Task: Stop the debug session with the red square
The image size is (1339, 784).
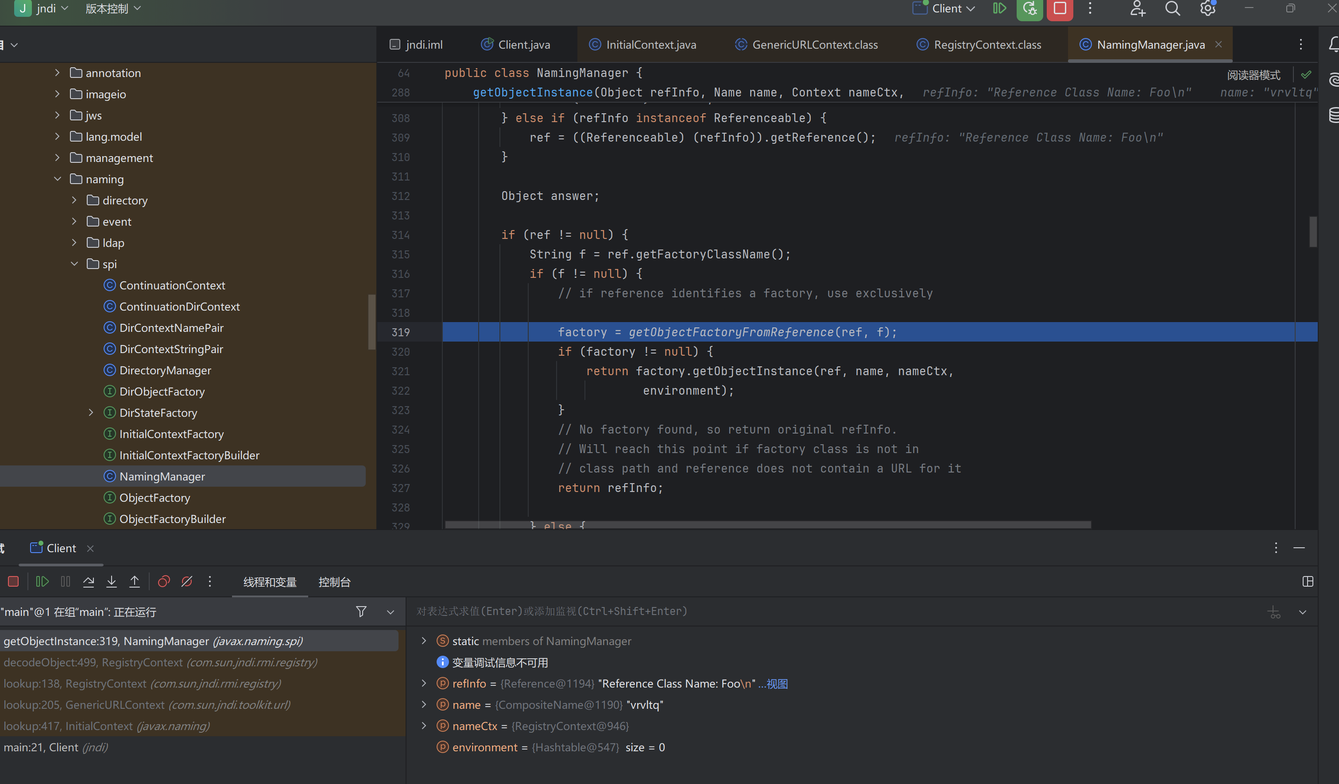Action: 13,582
